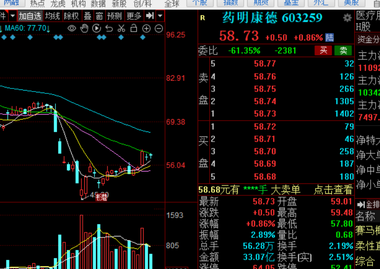
Task: Click the circular play replay icon
Action: [x=97, y=29]
